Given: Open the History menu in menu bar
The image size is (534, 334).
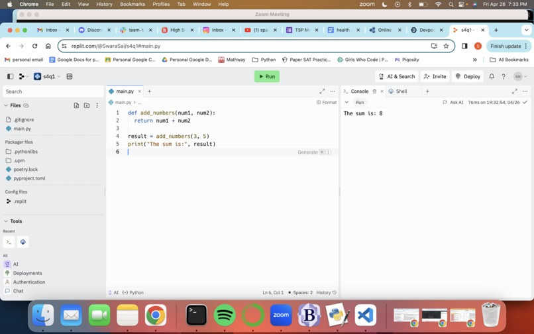Looking at the screenshot, I should [x=104, y=4].
